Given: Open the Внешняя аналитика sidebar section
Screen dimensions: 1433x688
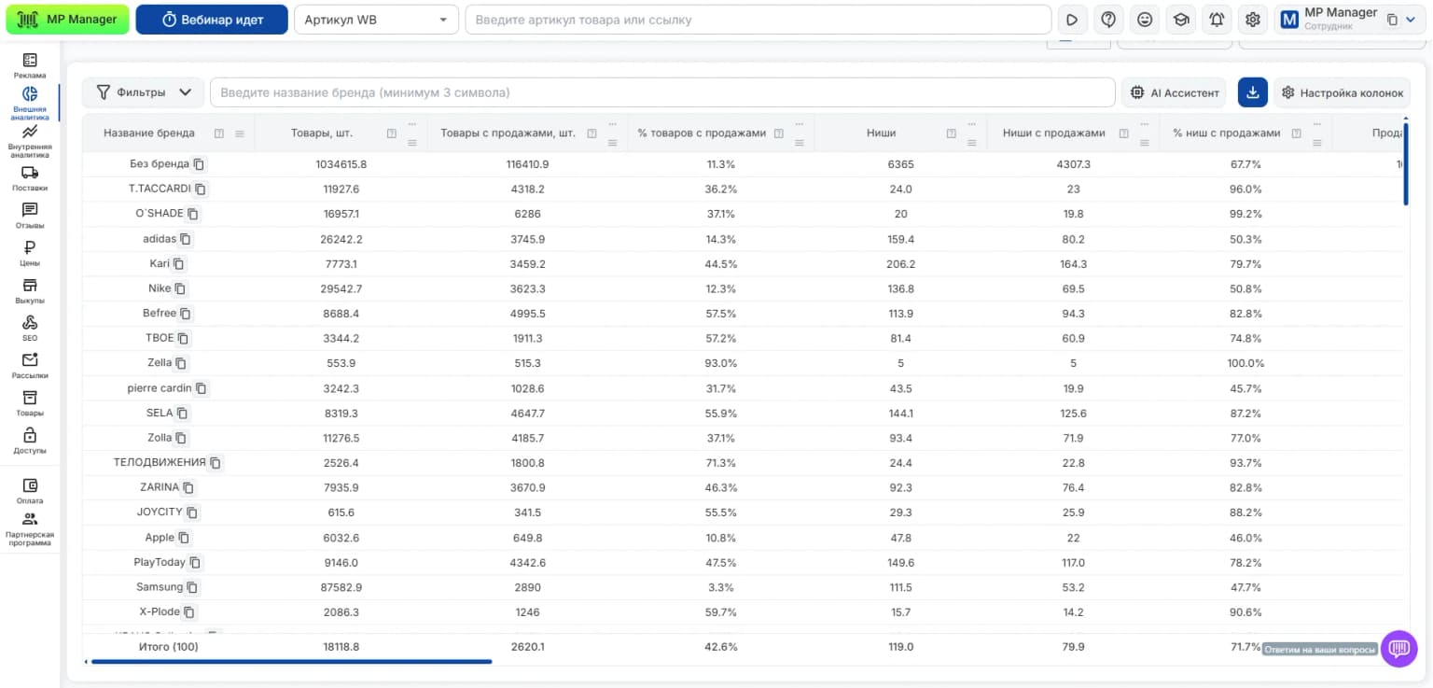Looking at the screenshot, I should point(30,103).
